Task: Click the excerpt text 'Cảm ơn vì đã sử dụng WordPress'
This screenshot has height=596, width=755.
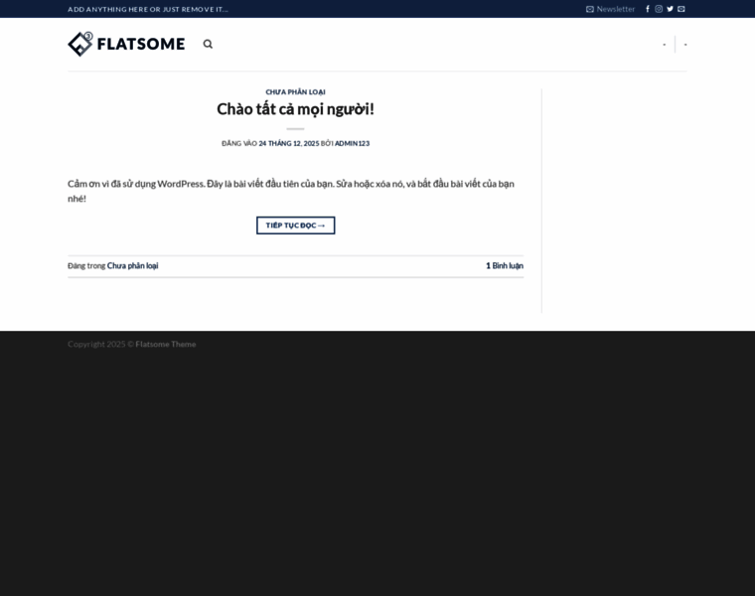Action: click(136, 184)
